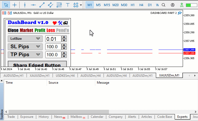198x121 pixels.
Task: Close the Toolbox panel
Action: (x=2, y=81)
